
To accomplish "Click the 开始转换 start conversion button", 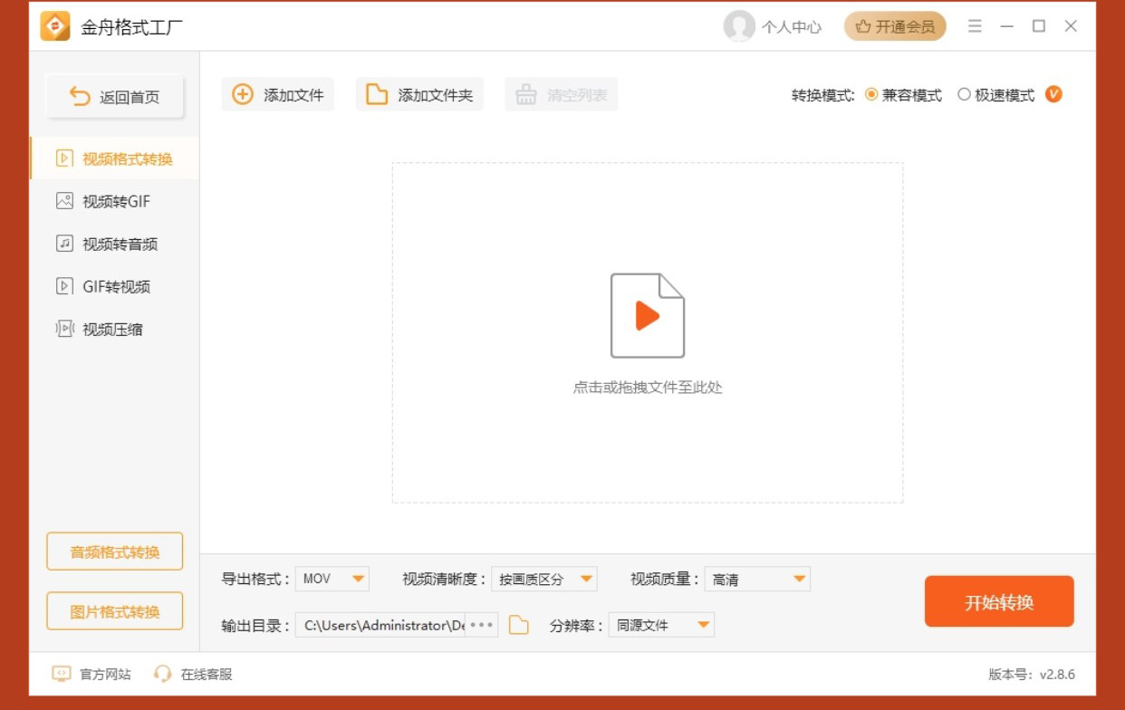I will 999,601.
